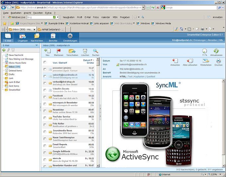This screenshot has width=226, height=177.
Task: Click the preview pane vertical scrollbar
Action: (224, 123)
